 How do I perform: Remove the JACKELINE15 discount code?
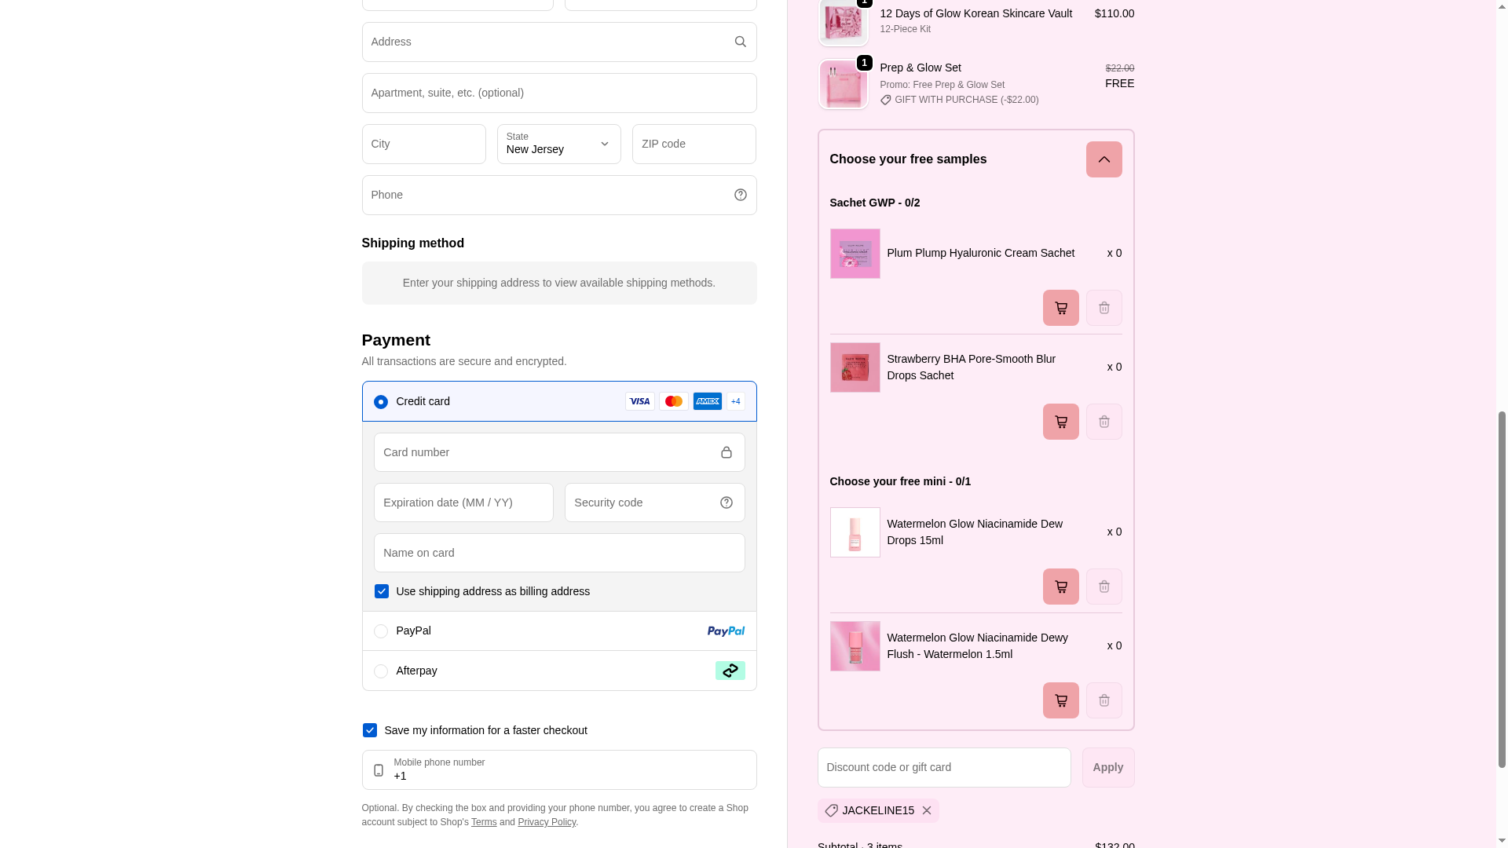[x=927, y=810]
